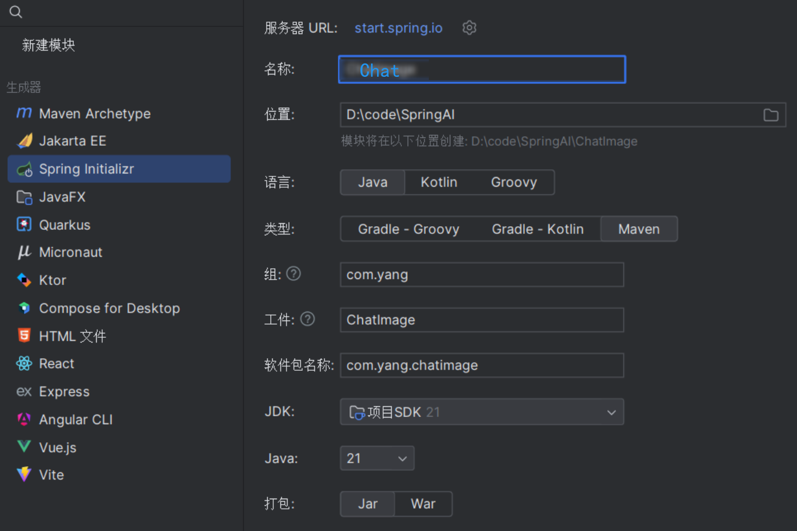Select the Vite generator icon
The image size is (797, 531).
tap(24, 475)
